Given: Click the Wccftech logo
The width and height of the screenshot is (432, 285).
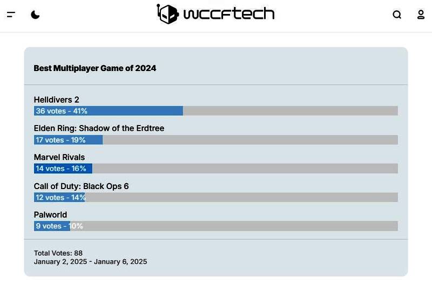Looking at the screenshot, I should click(215, 14).
